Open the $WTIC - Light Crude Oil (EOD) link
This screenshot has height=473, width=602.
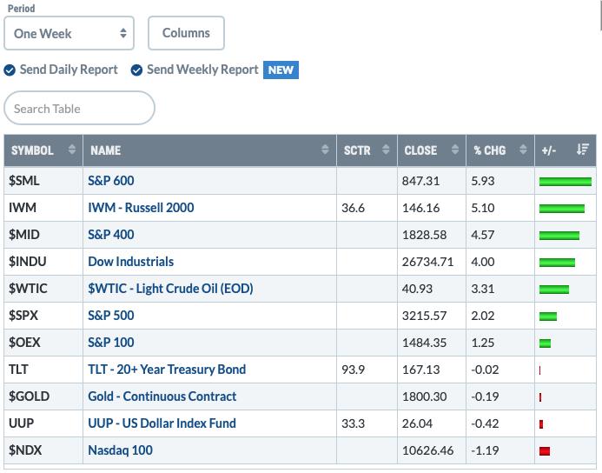(x=170, y=289)
